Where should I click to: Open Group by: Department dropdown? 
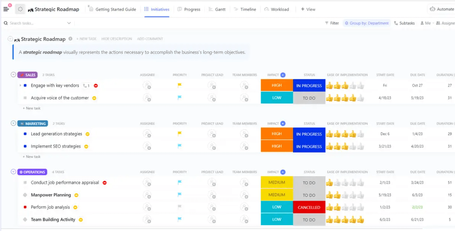click(367, 23)
